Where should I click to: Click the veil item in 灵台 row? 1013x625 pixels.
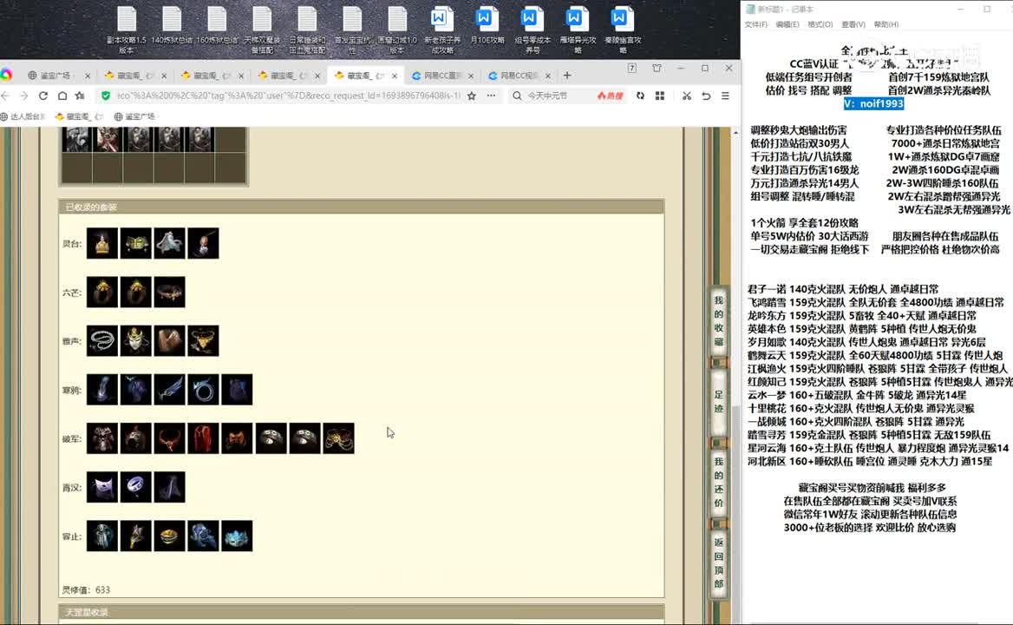169,243
